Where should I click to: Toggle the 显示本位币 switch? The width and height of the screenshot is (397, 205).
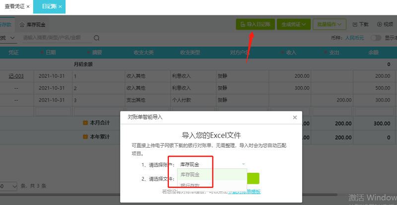[x=376, y=38]
